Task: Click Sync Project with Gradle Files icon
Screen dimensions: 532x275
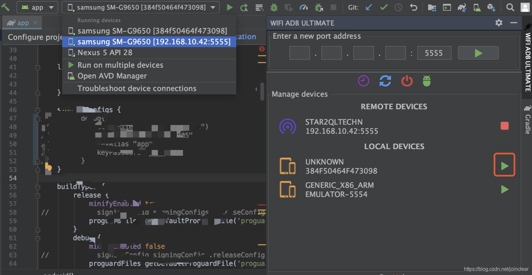Action: point(462,7)
